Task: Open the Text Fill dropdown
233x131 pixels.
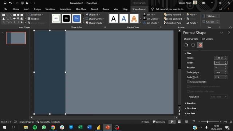Action: [149, 15]
